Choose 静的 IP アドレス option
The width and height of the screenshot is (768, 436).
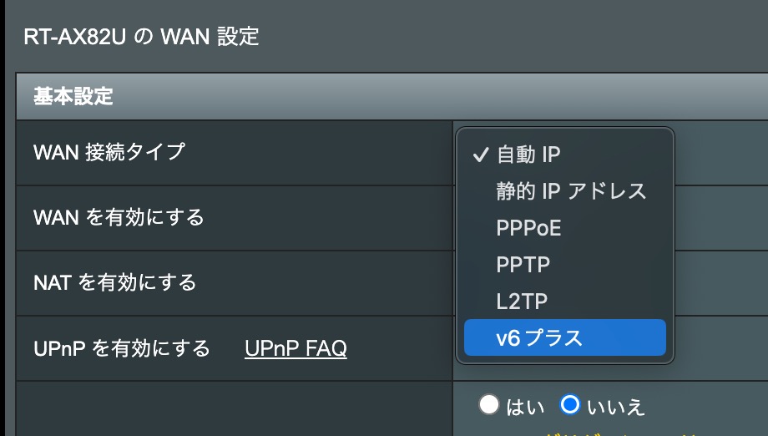click(x=571, y=191)
